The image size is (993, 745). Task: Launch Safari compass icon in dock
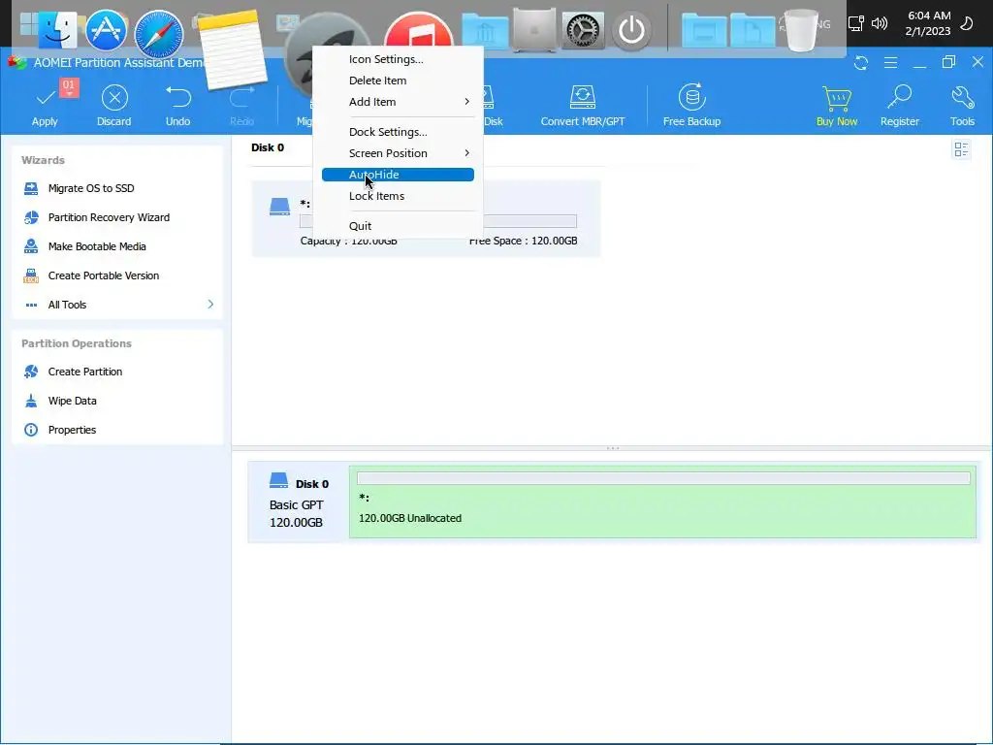coord(158,33)
